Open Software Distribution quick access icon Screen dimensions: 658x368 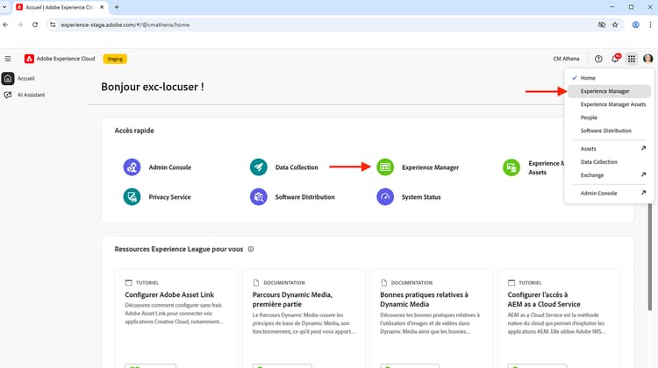coord(259,196)
